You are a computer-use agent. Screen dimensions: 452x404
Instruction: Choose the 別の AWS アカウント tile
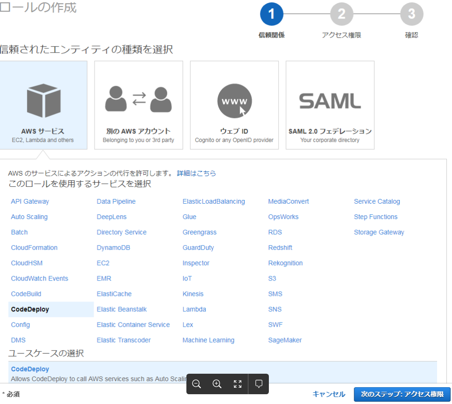click(138, 105)
